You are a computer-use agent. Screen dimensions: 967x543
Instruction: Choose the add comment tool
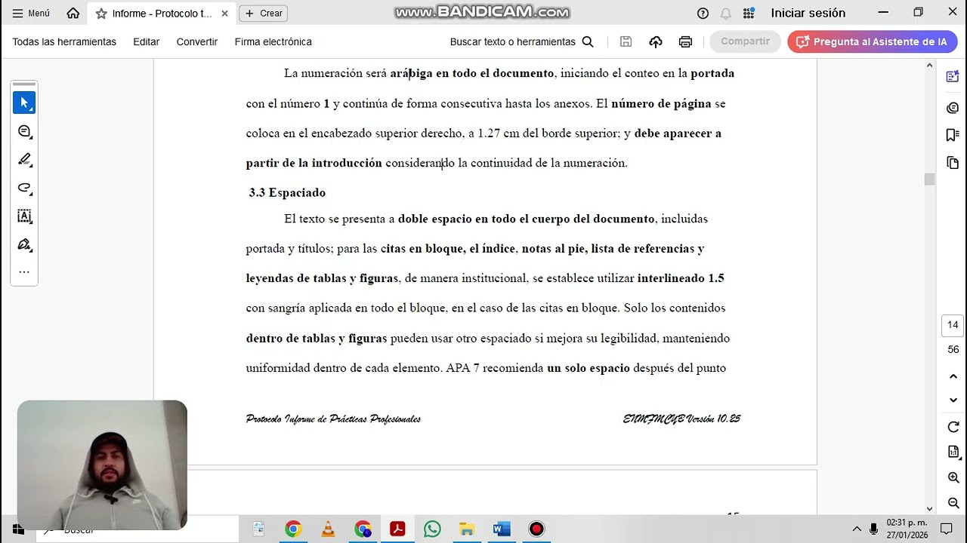point(24,131)
